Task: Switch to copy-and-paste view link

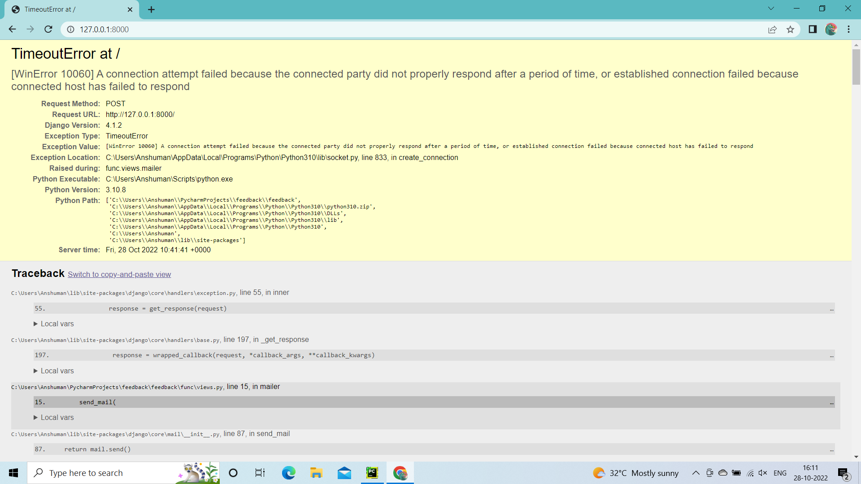Action: point(119,274)
